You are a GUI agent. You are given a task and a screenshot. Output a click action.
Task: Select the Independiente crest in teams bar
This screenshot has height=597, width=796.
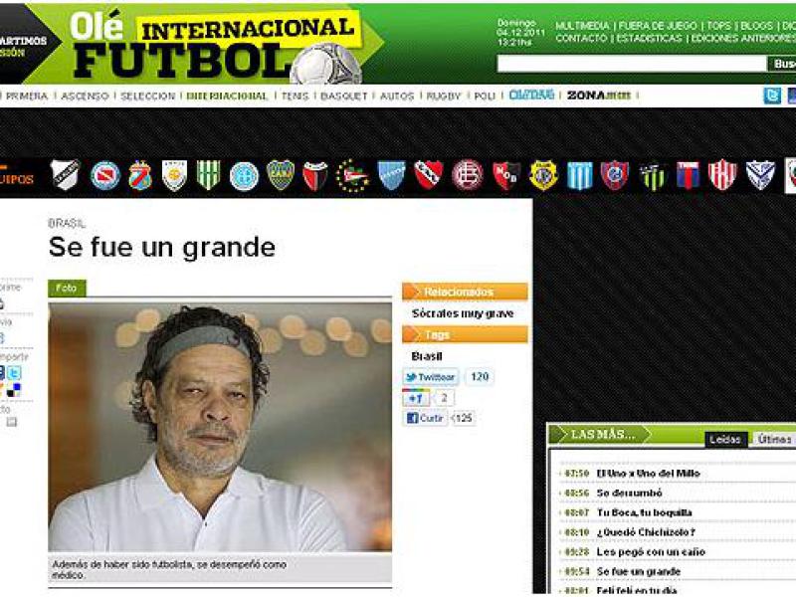428,175
